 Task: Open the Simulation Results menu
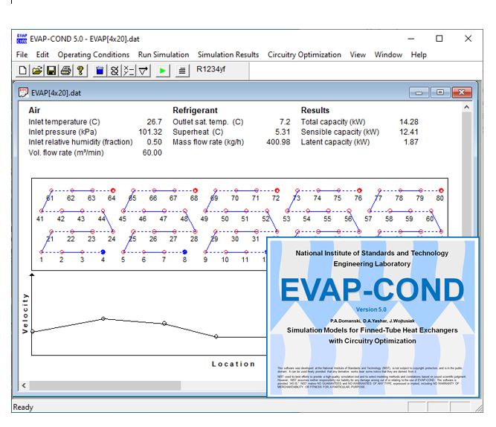click(x=228, y=54)
